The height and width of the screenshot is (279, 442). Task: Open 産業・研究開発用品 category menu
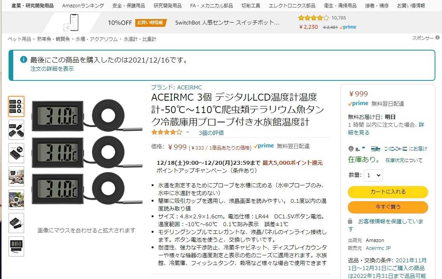point(32,6)
